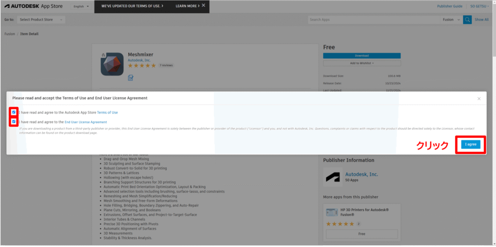Click the 'Item Detail' breadcrumb text
The image size is (496, 247).
click(x=30, y=34)
